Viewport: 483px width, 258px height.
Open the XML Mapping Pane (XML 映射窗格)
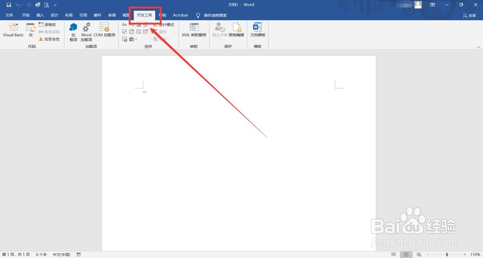(x=194, y=30)
